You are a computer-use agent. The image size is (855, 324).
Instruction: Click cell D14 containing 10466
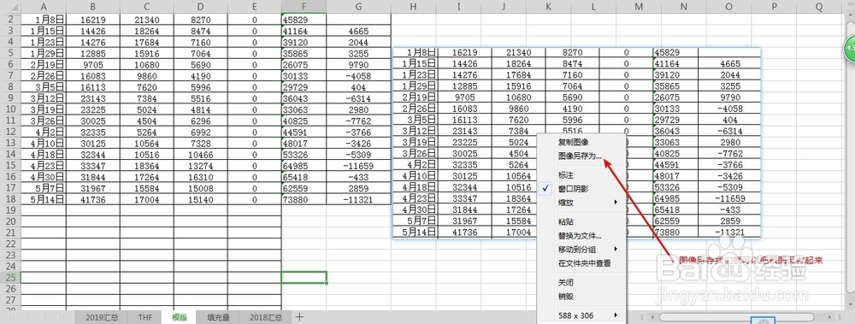click(x=201, y=155)
